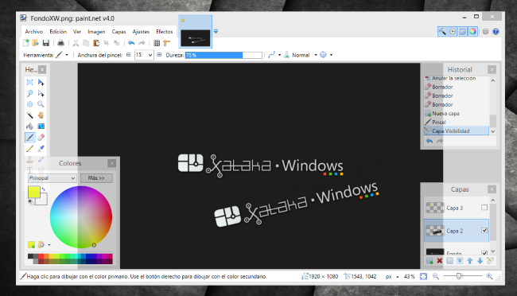Toggle Colors window color-wheel button
The image size is (517, 296).
(472, 31)
